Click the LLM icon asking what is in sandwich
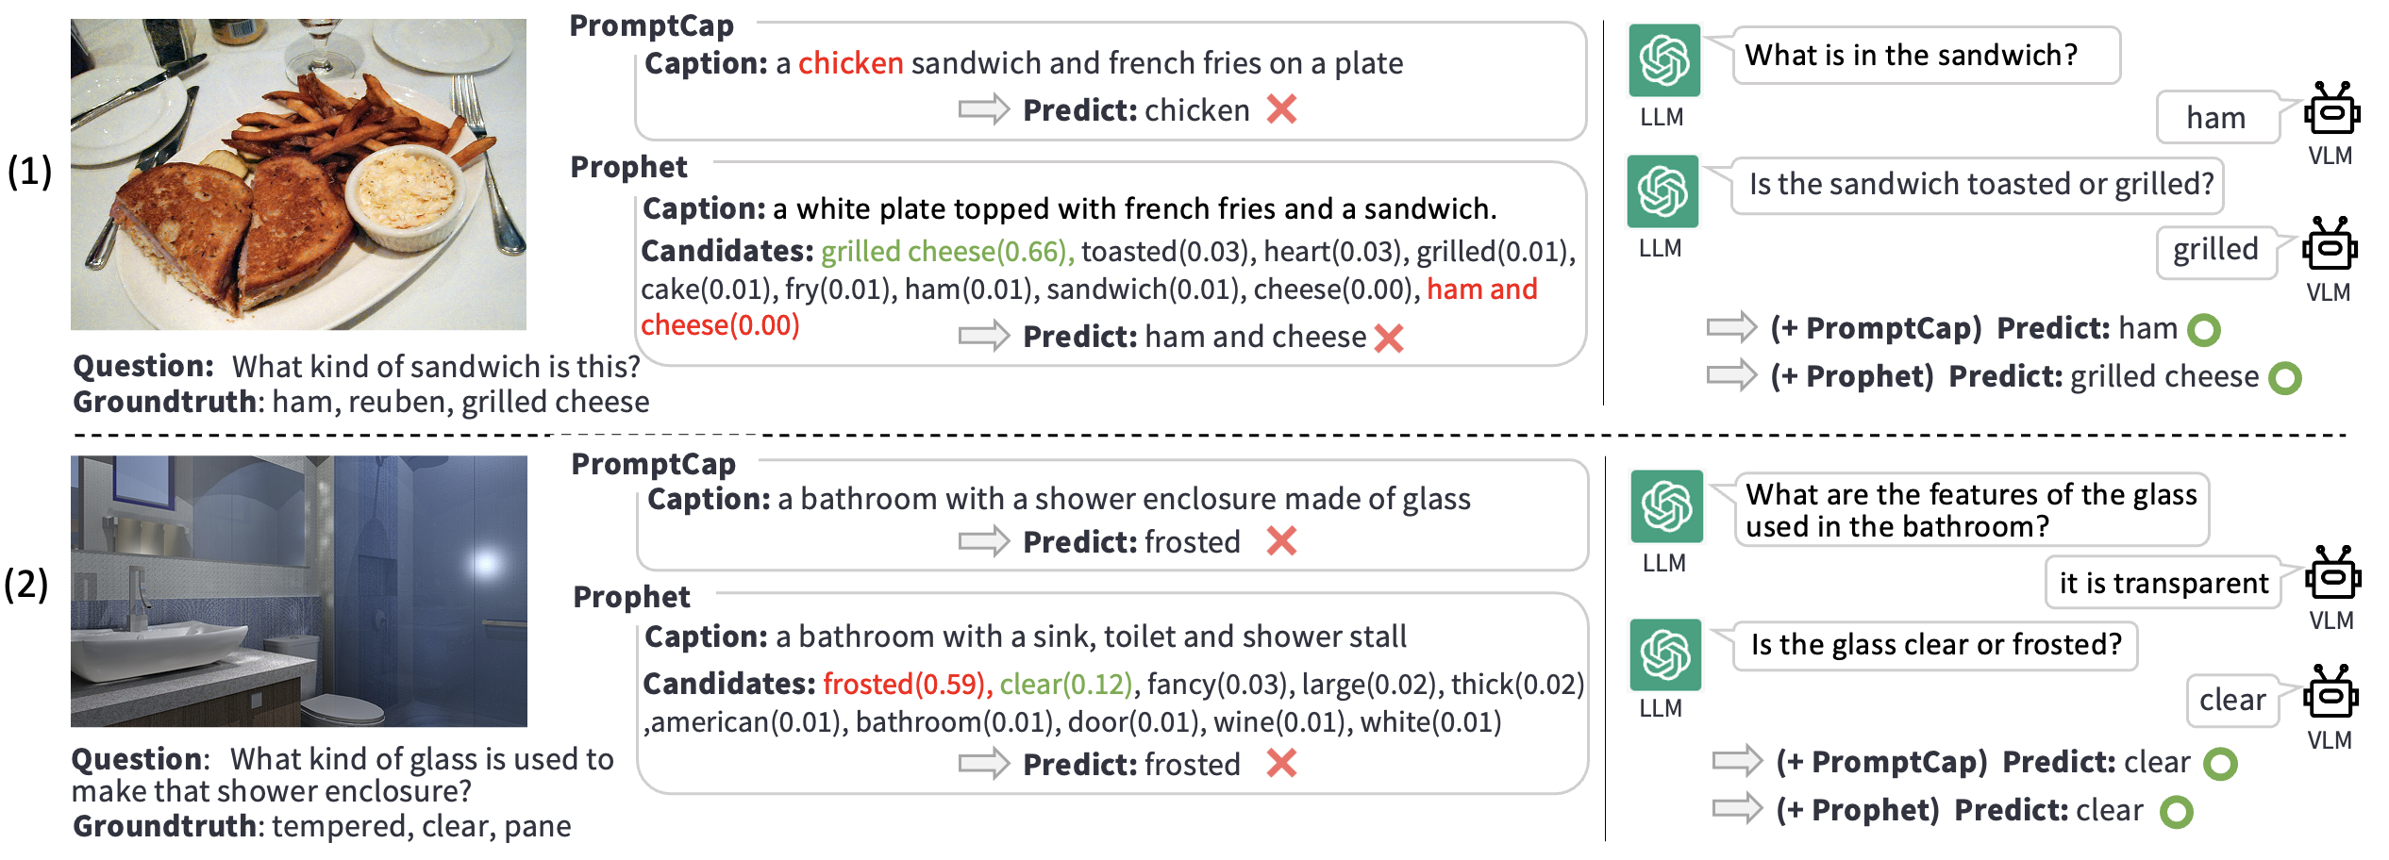The height and width of the screenshot is (860, 2389). pyautogui.click(x=1664, y=60)
